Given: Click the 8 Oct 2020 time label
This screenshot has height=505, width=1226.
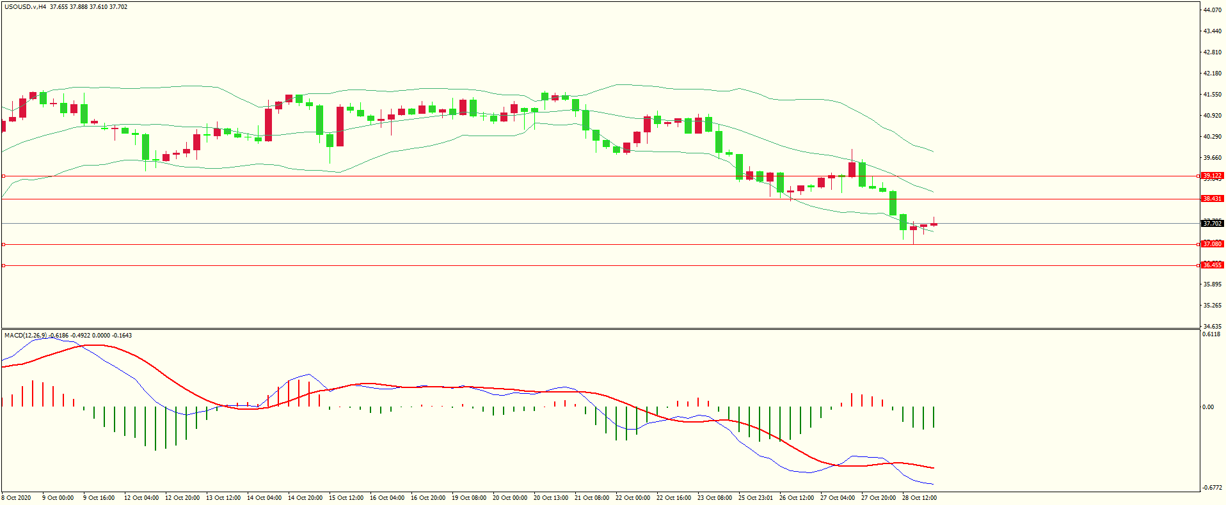Looking at the screenshot, I should pos(16,498).
